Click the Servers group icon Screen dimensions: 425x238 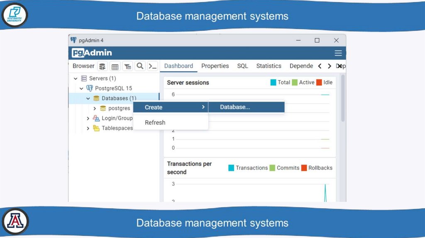pyautogui.click(x=84, y=78)
